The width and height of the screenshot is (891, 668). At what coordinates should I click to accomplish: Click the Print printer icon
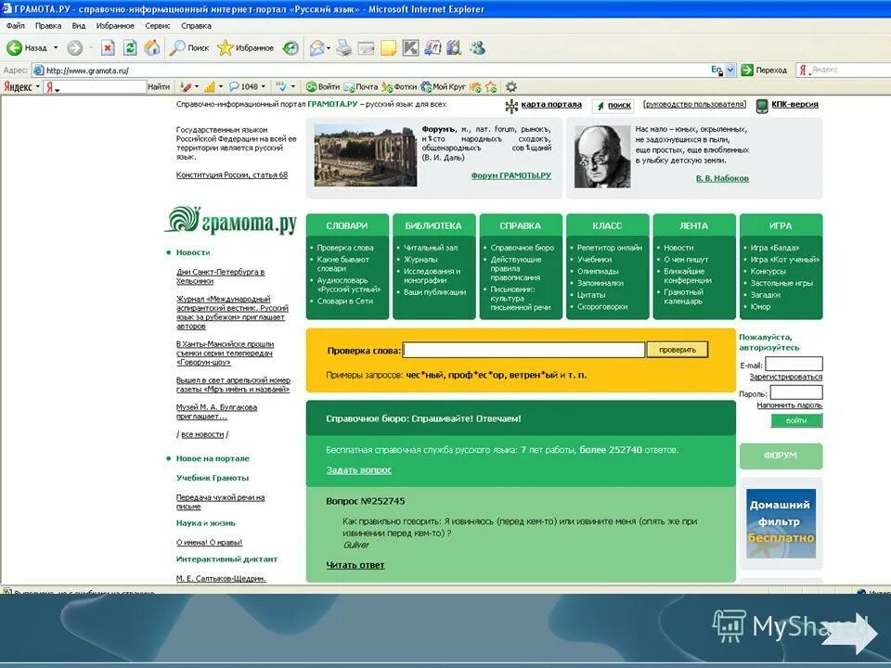tap(343, 48)
